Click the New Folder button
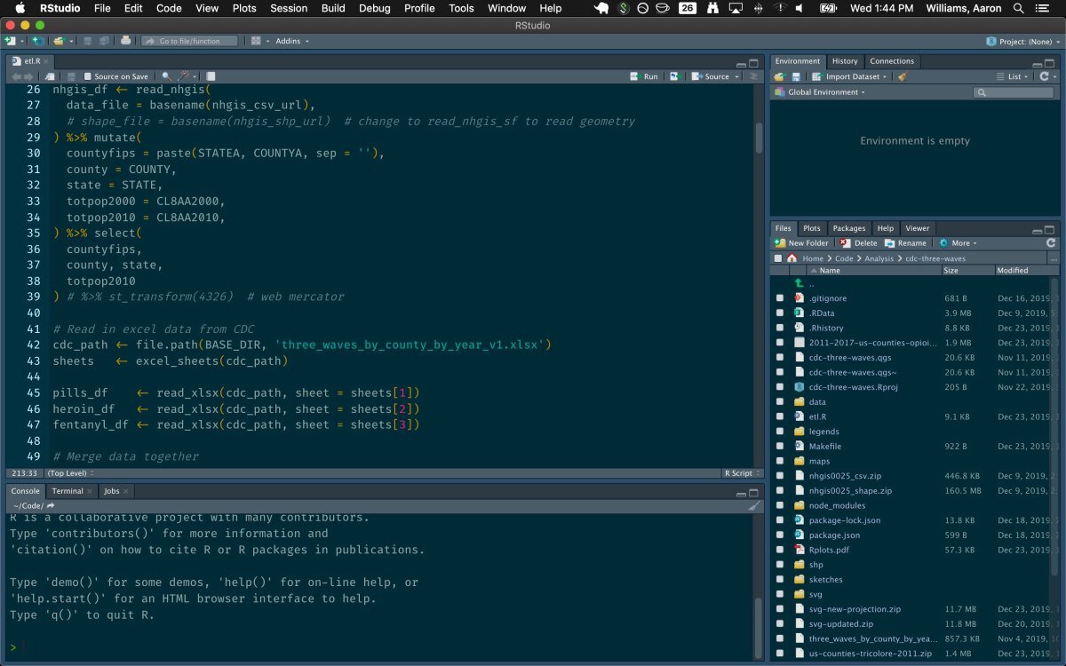This screenshot has width=1066, height=666. (802, 242)
